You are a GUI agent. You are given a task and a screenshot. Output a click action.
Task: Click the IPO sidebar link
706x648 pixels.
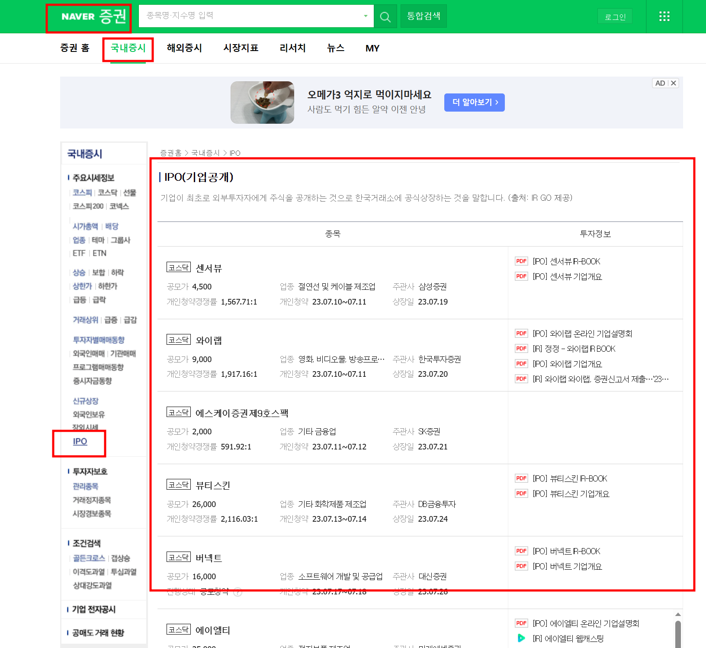(x=80, y=441)
